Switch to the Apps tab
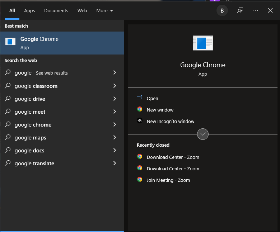Screen dimensions: 280x232 tap(29, 11)
